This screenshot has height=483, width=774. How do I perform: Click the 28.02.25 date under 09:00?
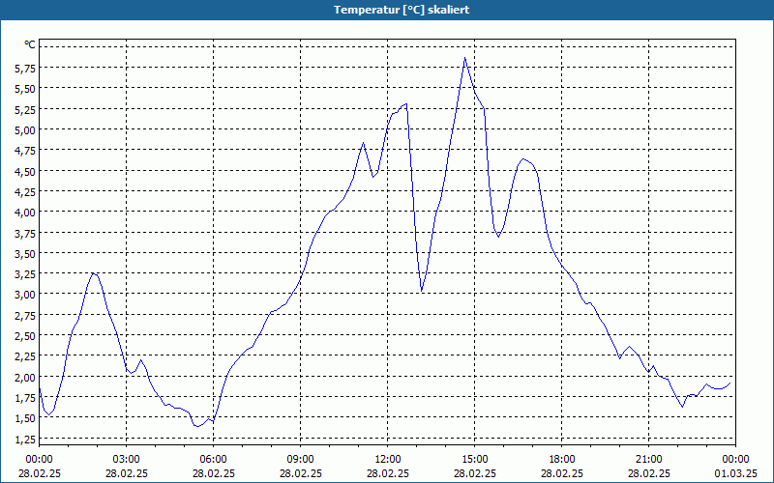click(301, 473)
